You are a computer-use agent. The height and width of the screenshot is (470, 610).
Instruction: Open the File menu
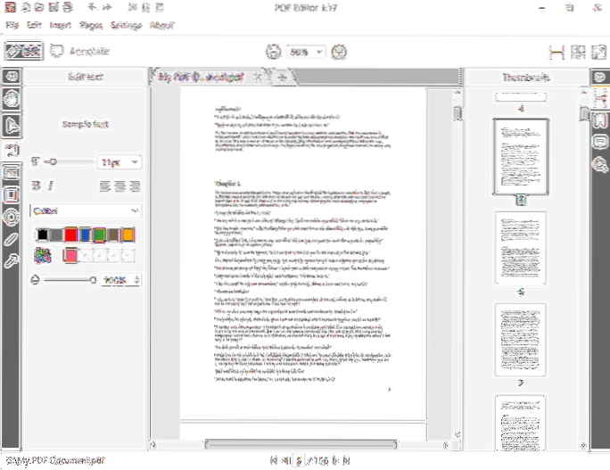(x=12, y=25)
